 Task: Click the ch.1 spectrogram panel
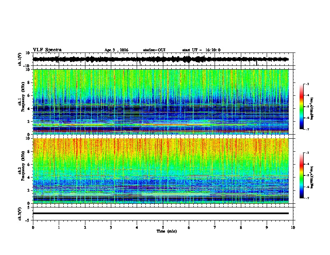(x=161, y=102)
